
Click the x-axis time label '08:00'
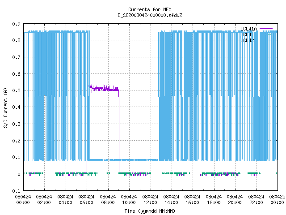(x=108, y=202)
